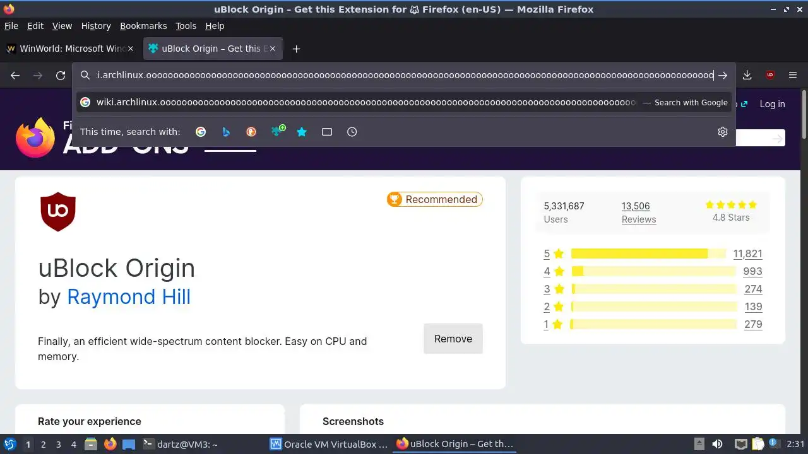
Task: Open the notification bell in system tray
Action: tap(775, 444)
